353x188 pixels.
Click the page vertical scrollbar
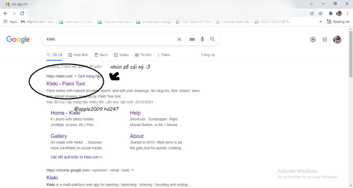point(351,54)
